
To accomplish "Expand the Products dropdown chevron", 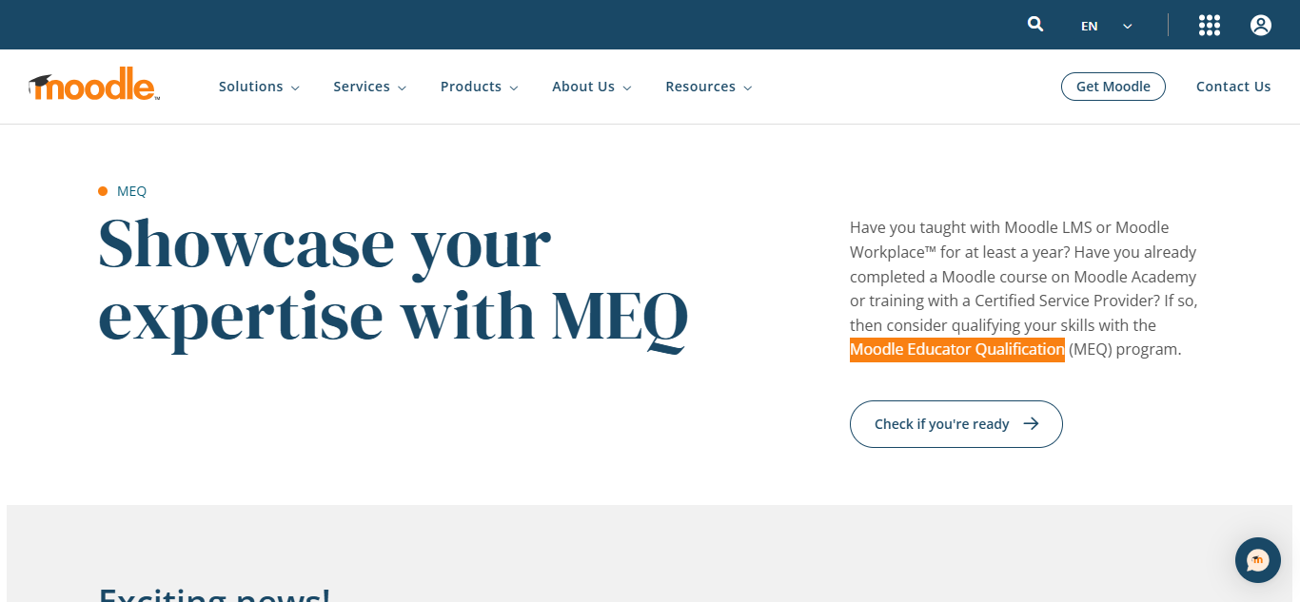I will (514, 87).
